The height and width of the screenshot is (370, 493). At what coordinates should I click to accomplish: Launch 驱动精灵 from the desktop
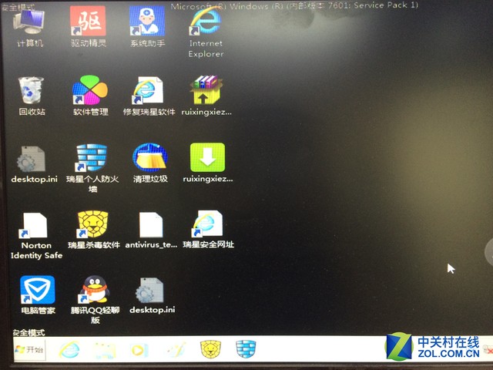point(88,27)
